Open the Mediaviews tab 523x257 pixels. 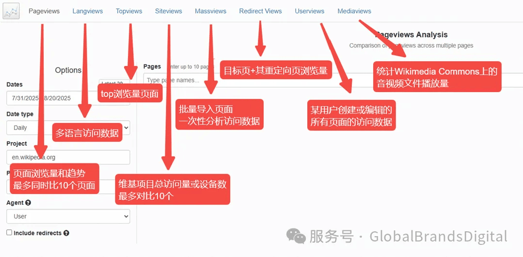[x=354, y=11]
